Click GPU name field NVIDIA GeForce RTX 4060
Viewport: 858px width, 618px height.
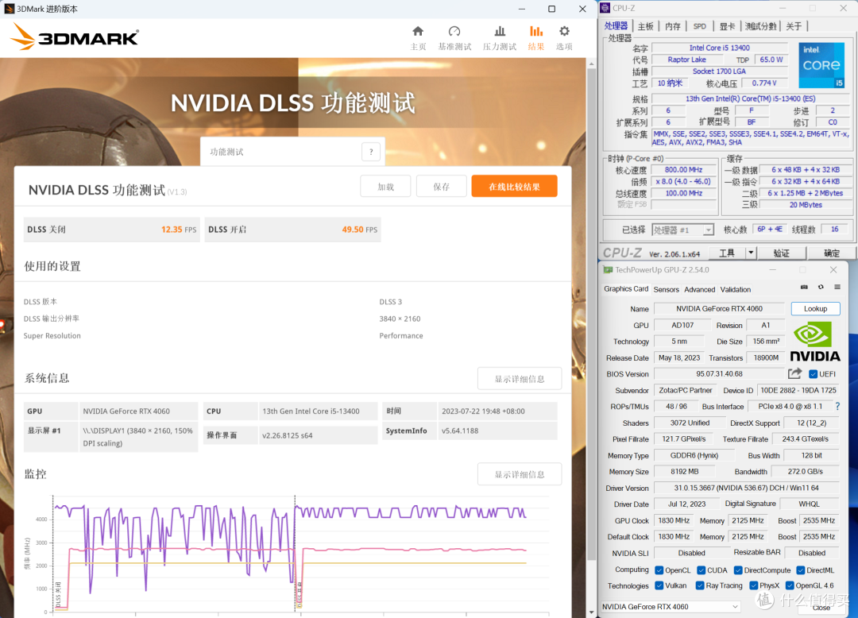tap(719, 308)
